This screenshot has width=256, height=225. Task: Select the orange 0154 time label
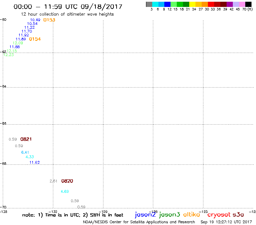[35, 39]
